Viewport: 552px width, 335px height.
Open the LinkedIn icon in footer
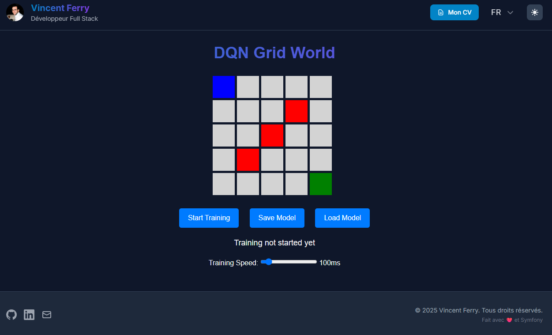pyautogui.click(x=29, y=315)
